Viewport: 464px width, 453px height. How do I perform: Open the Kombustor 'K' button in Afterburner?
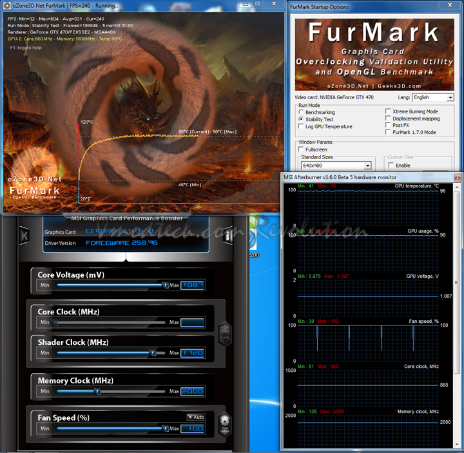pyautogui.click(x=24, y=236)
